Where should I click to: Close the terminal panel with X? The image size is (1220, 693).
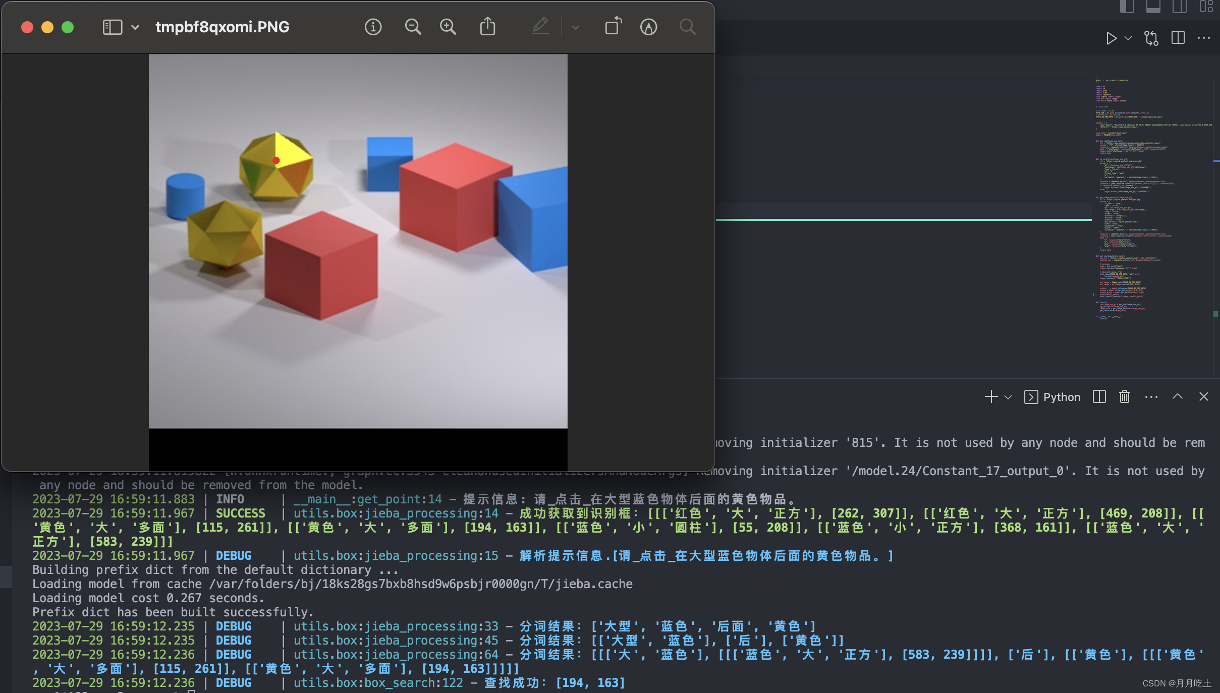[1204, 397]
